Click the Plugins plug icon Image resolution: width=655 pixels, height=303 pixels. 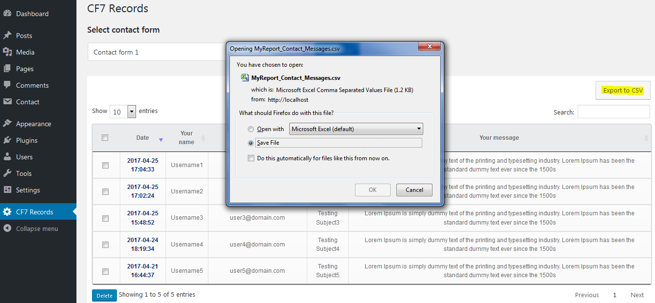7,140
